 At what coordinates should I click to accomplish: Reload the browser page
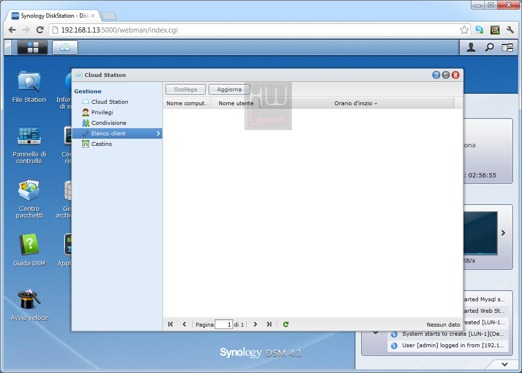pos(40,30)
